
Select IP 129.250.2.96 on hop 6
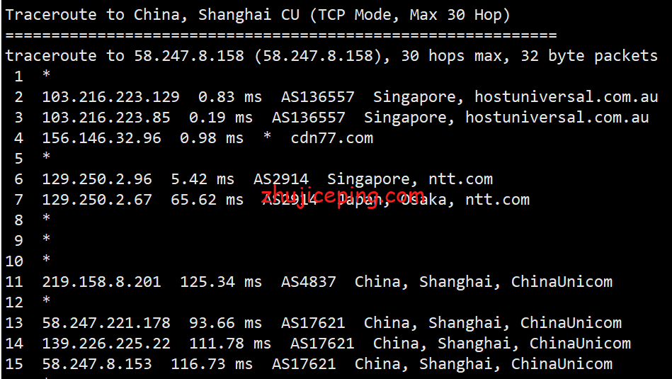(96, 179)
